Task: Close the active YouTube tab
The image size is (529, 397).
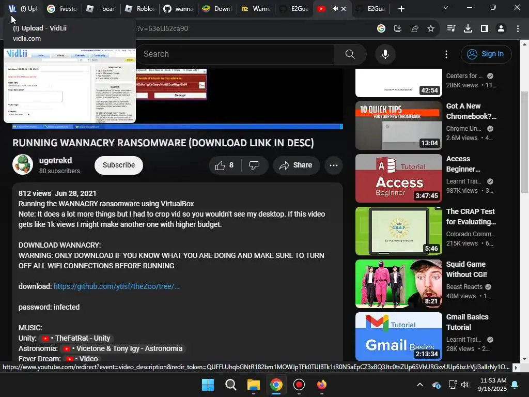Action: [x=344, y=9]
